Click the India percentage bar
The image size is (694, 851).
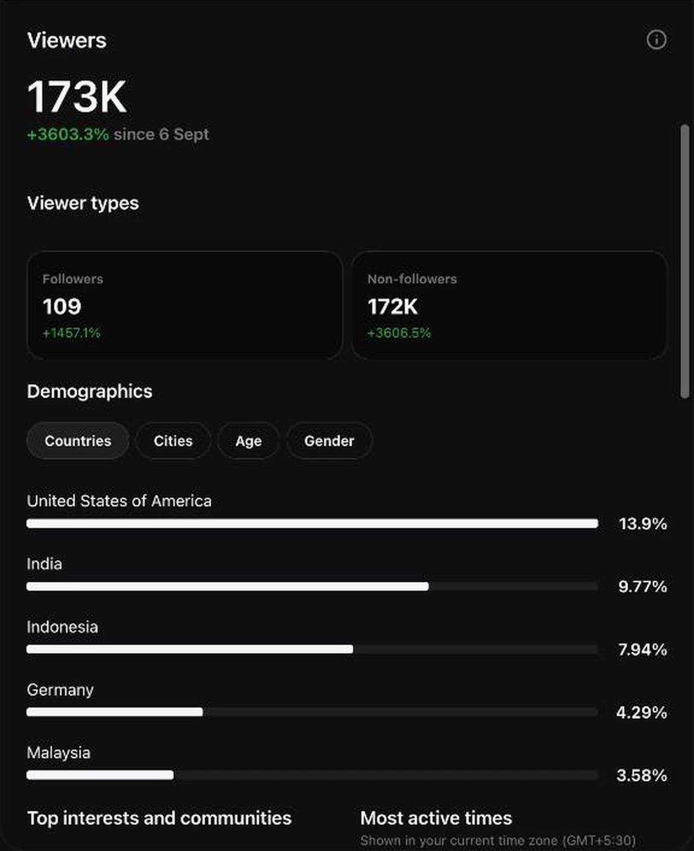click(312, 586)
